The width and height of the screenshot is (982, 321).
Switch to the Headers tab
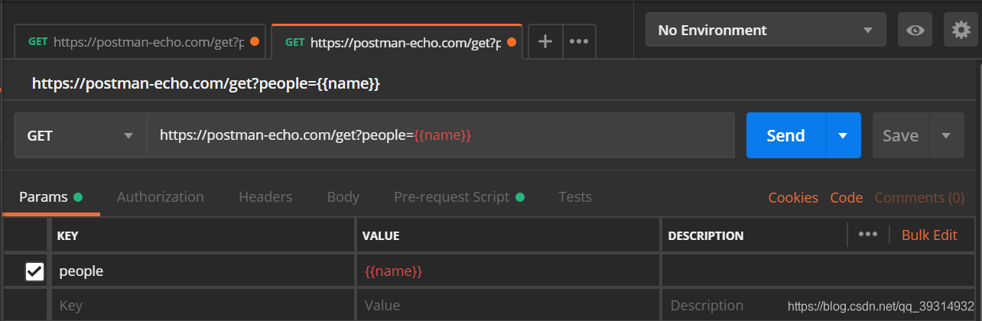coord(265,197)
